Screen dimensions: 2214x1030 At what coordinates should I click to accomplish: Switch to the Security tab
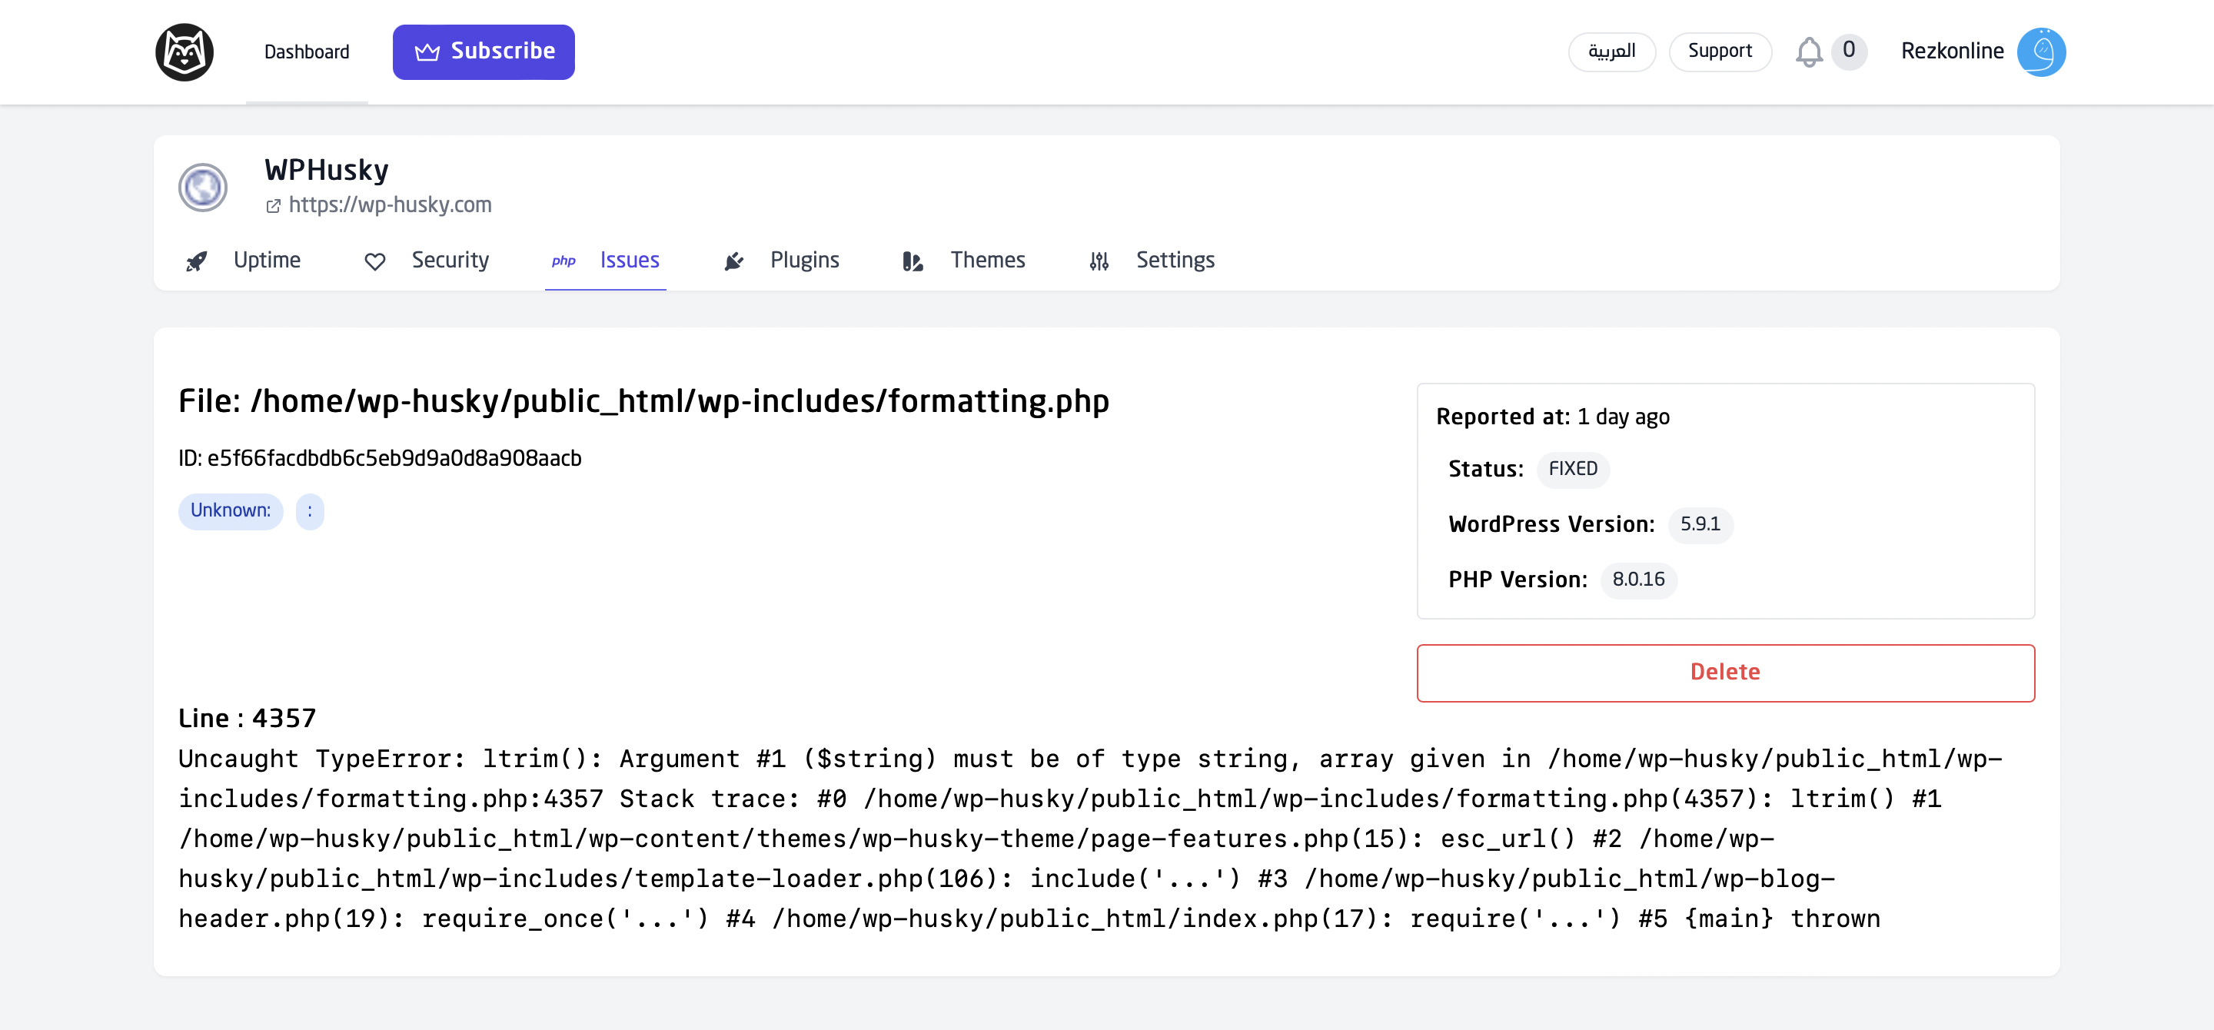[x=427, y=261]
